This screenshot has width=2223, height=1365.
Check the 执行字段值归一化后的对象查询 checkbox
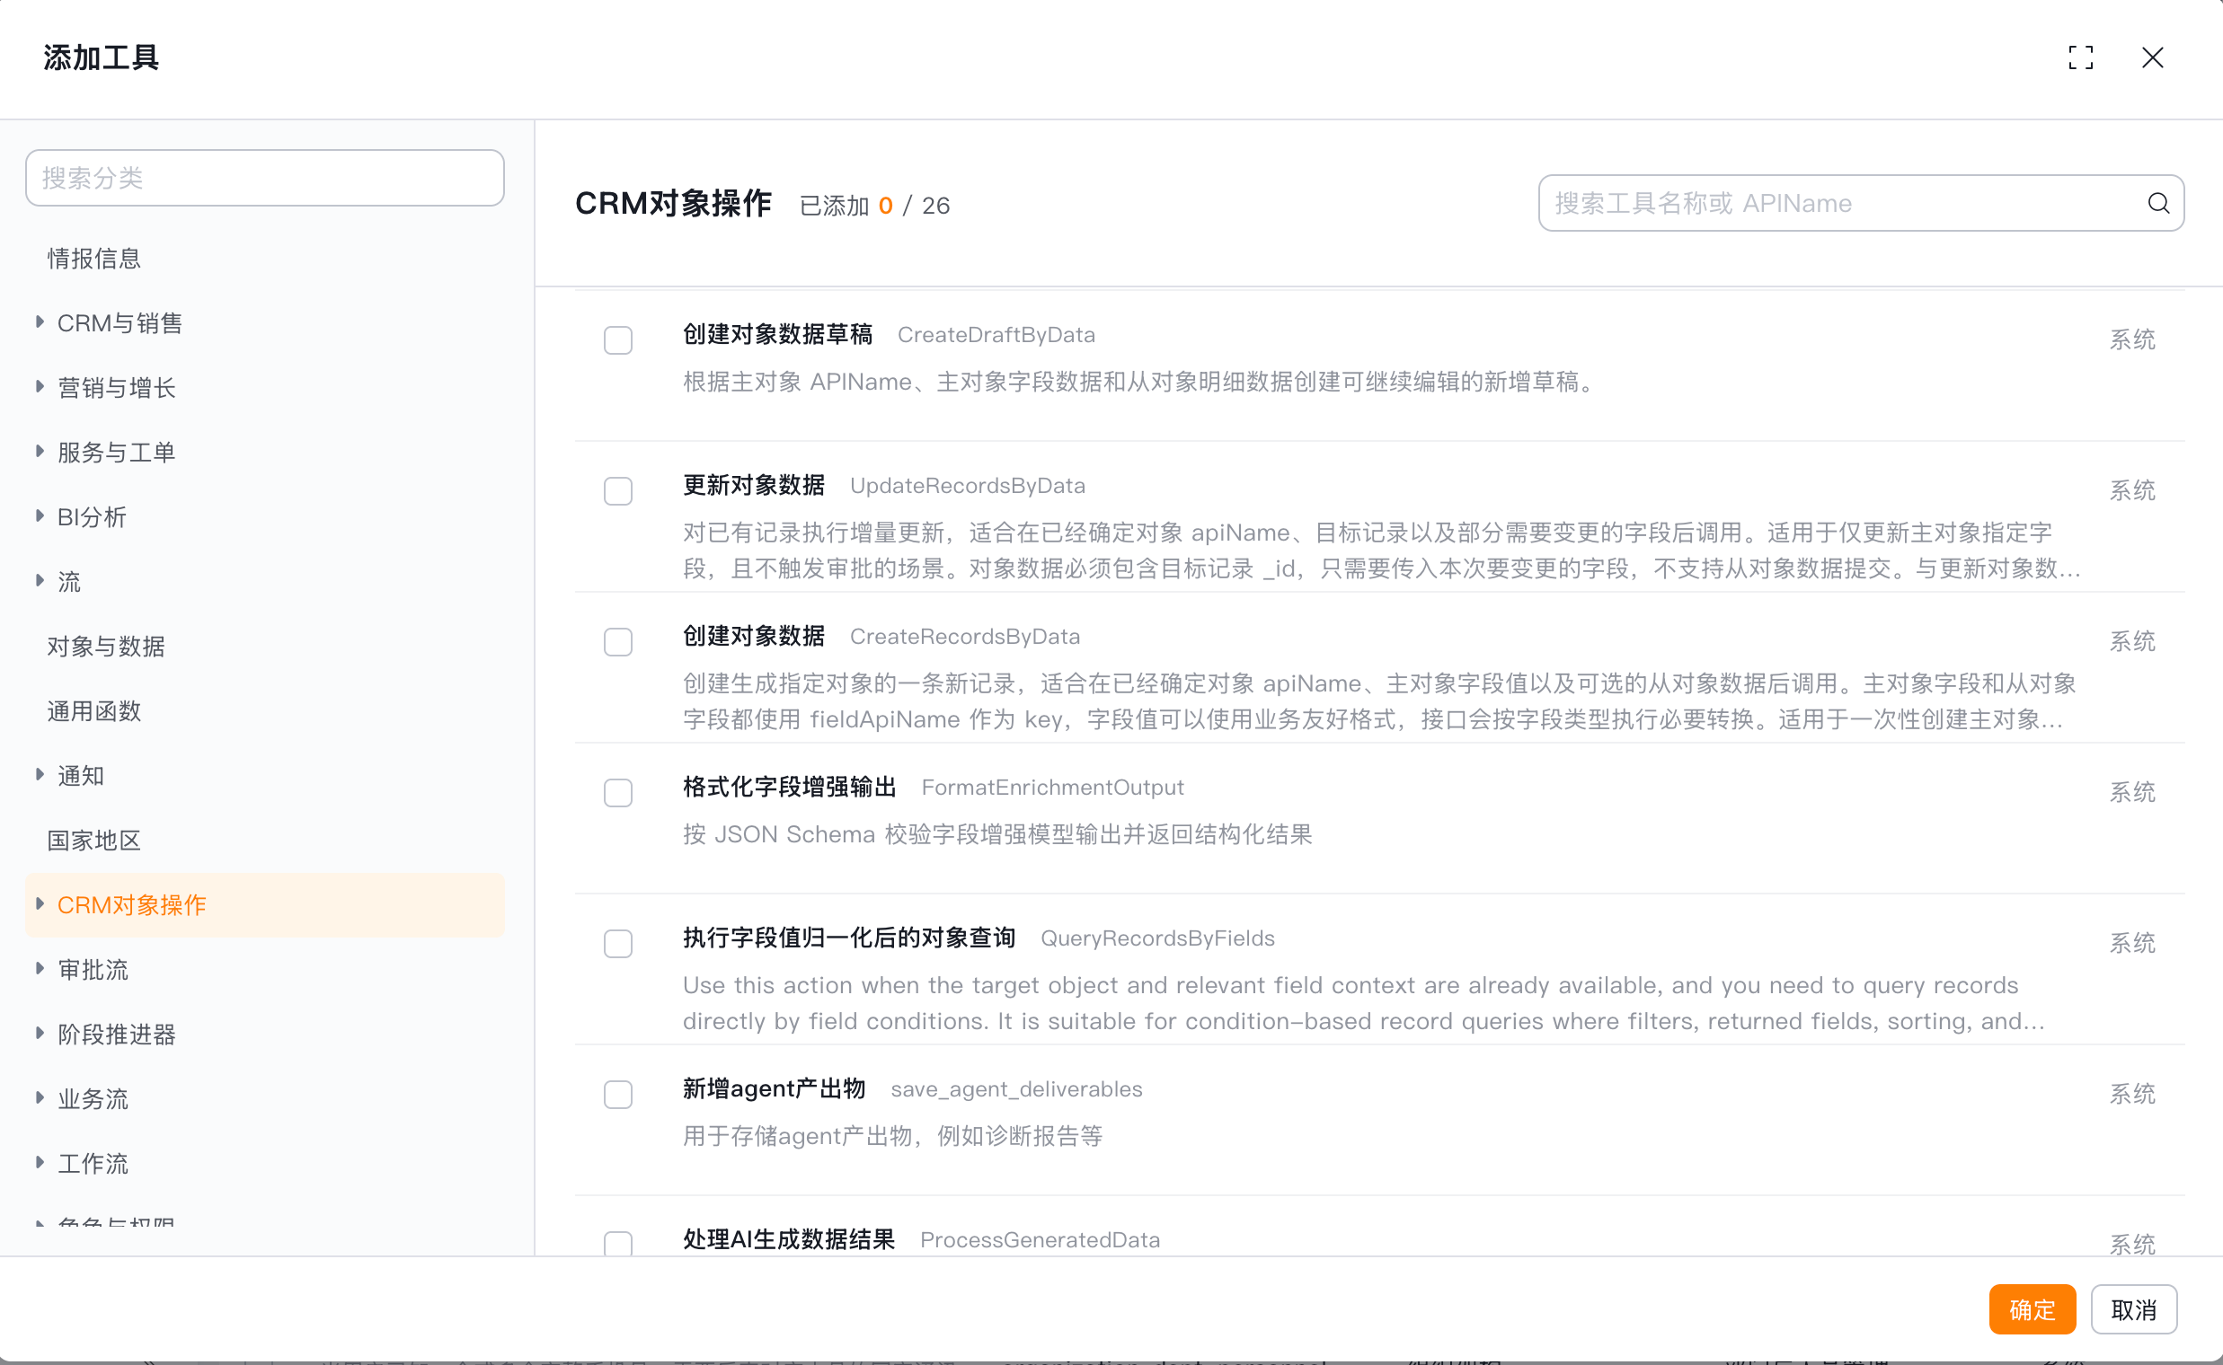618,944
